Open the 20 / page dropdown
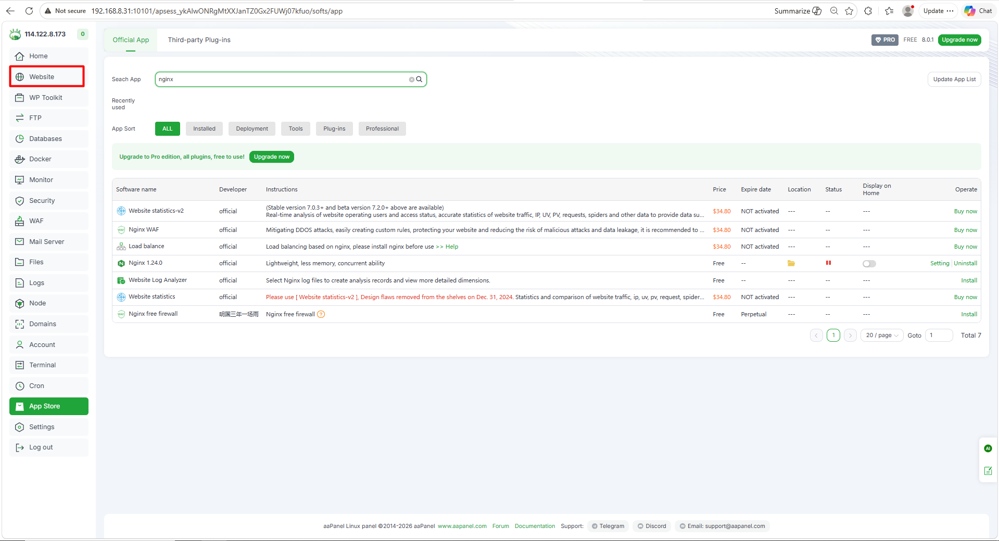 [882, 336]
